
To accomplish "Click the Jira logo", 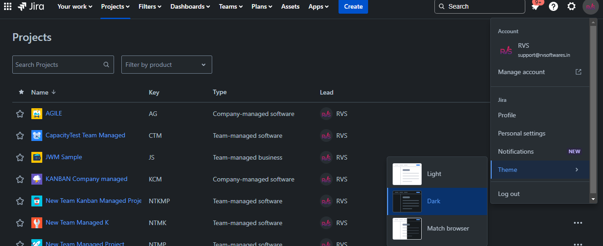I will [x=31, y=6].
